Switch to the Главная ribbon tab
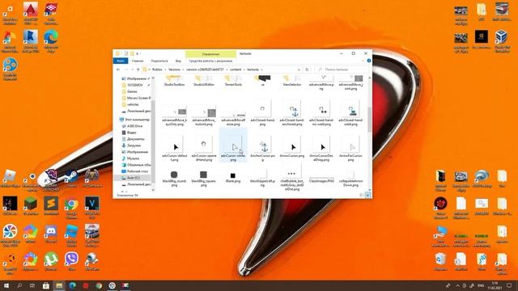The height and width of the screenshot is (291, 518). pyautogui.click(x=138, y=61)
